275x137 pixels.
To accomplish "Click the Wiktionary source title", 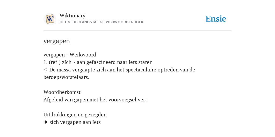I will click(73, 16).
